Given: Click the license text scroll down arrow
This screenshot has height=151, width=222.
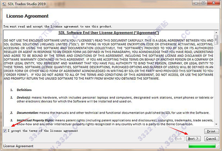Looking at the screenshot, I should tap(216, 124).
